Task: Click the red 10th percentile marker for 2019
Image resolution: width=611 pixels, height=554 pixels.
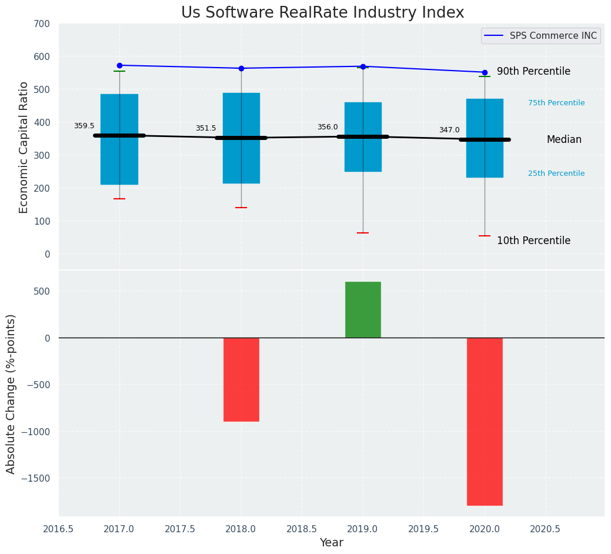Action: point(363,233)
